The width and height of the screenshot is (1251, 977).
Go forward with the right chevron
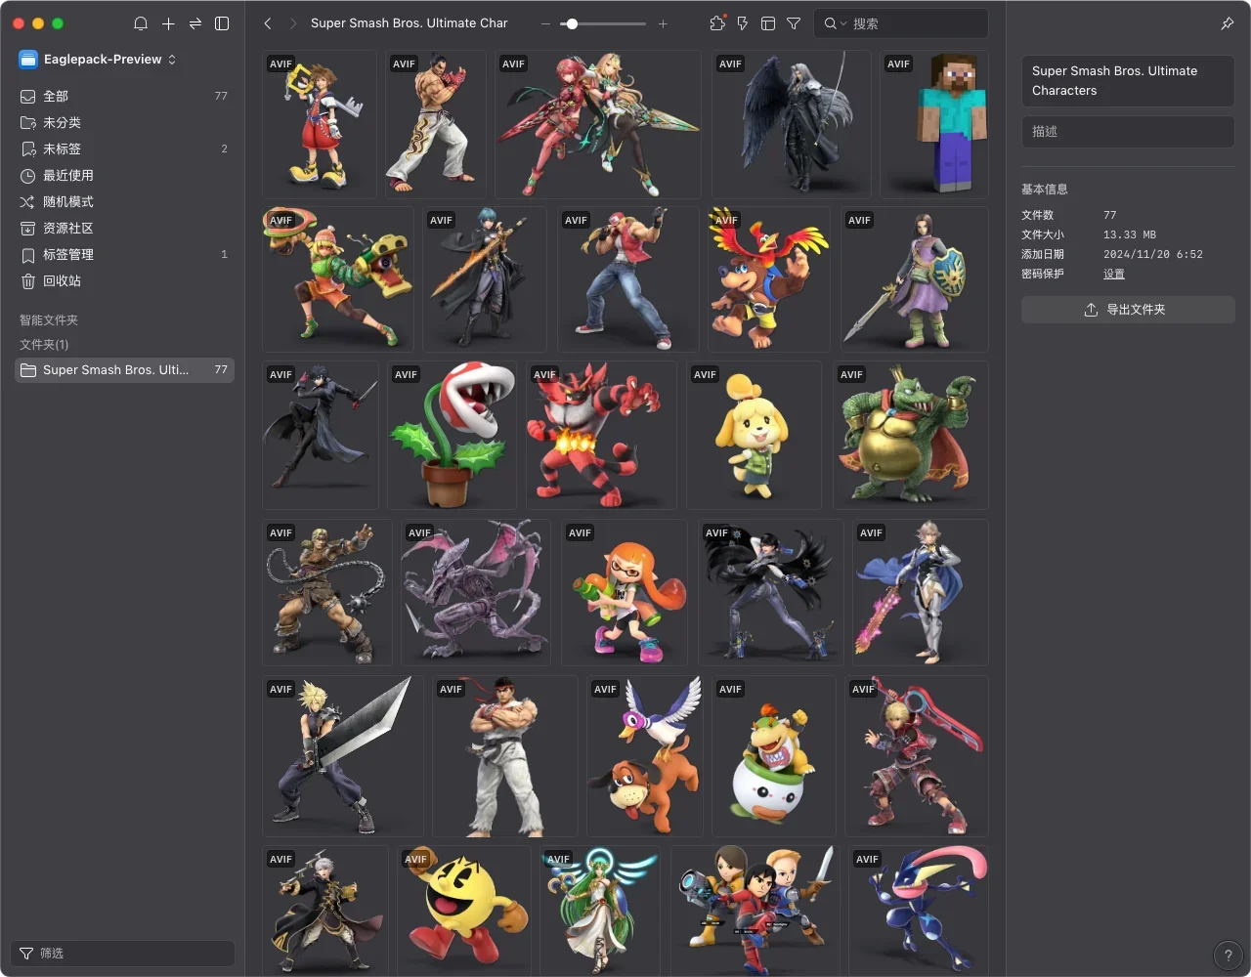point(293,23)
